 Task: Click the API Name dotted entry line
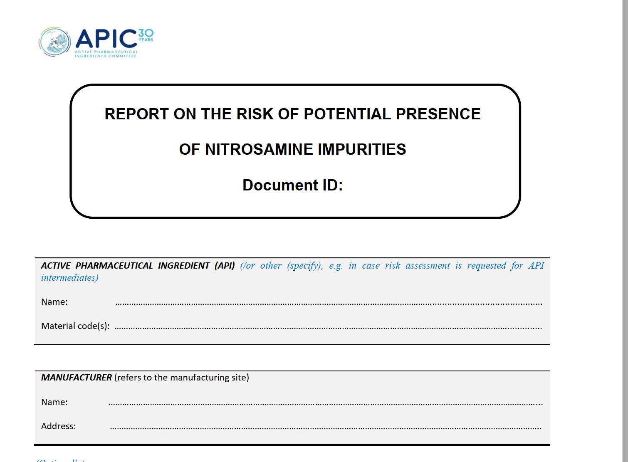click(x=329, y=304)
